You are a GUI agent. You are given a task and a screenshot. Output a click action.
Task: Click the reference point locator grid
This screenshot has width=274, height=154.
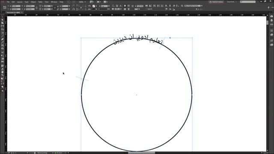click(x=5, y=8)
